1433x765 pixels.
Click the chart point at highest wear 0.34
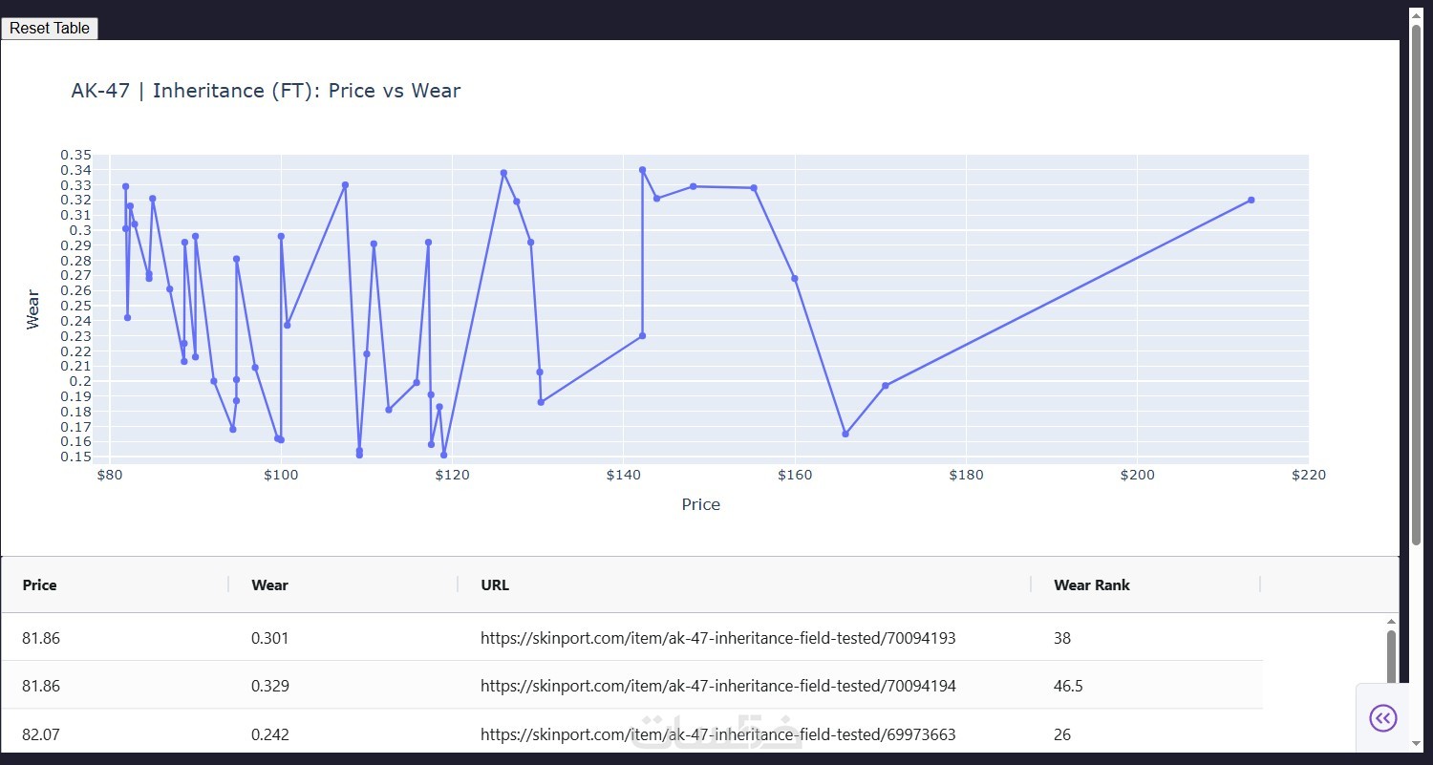(642, 170)
